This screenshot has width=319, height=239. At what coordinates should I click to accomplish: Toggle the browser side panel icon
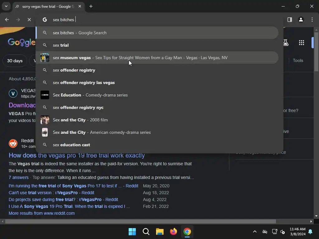[x=290, y=20]
